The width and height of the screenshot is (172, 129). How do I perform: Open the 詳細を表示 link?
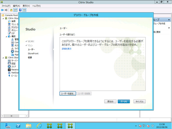coord(67,49)
